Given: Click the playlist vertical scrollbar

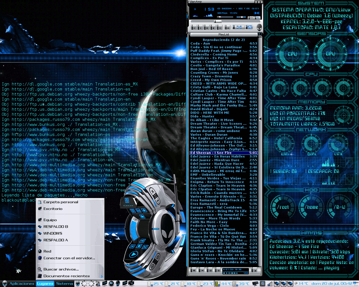Looking at the screenshot, I should (260, 151).
